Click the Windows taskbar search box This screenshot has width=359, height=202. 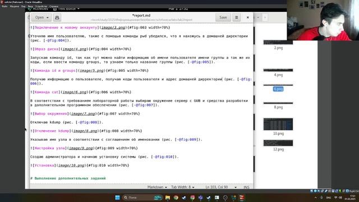point(142,198)
